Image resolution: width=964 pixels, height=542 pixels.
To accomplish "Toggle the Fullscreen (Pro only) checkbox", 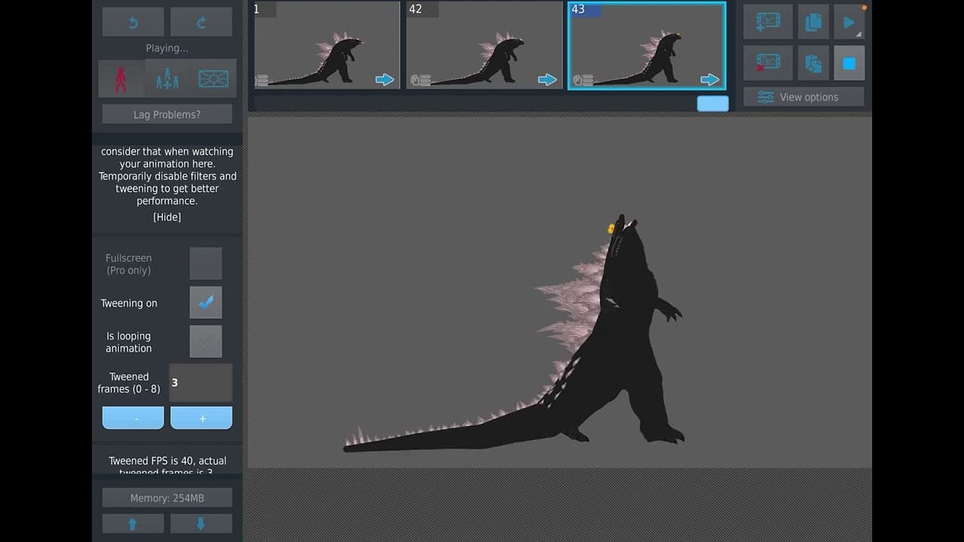I will point(206,263).
